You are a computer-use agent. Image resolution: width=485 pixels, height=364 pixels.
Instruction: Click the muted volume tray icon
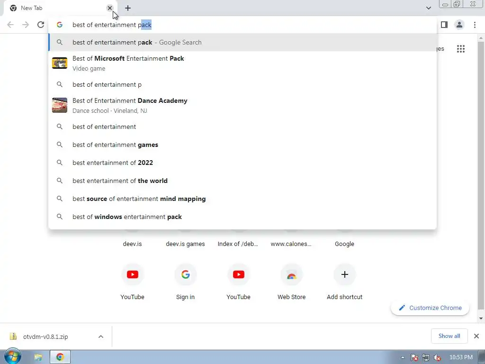point(437,357)
